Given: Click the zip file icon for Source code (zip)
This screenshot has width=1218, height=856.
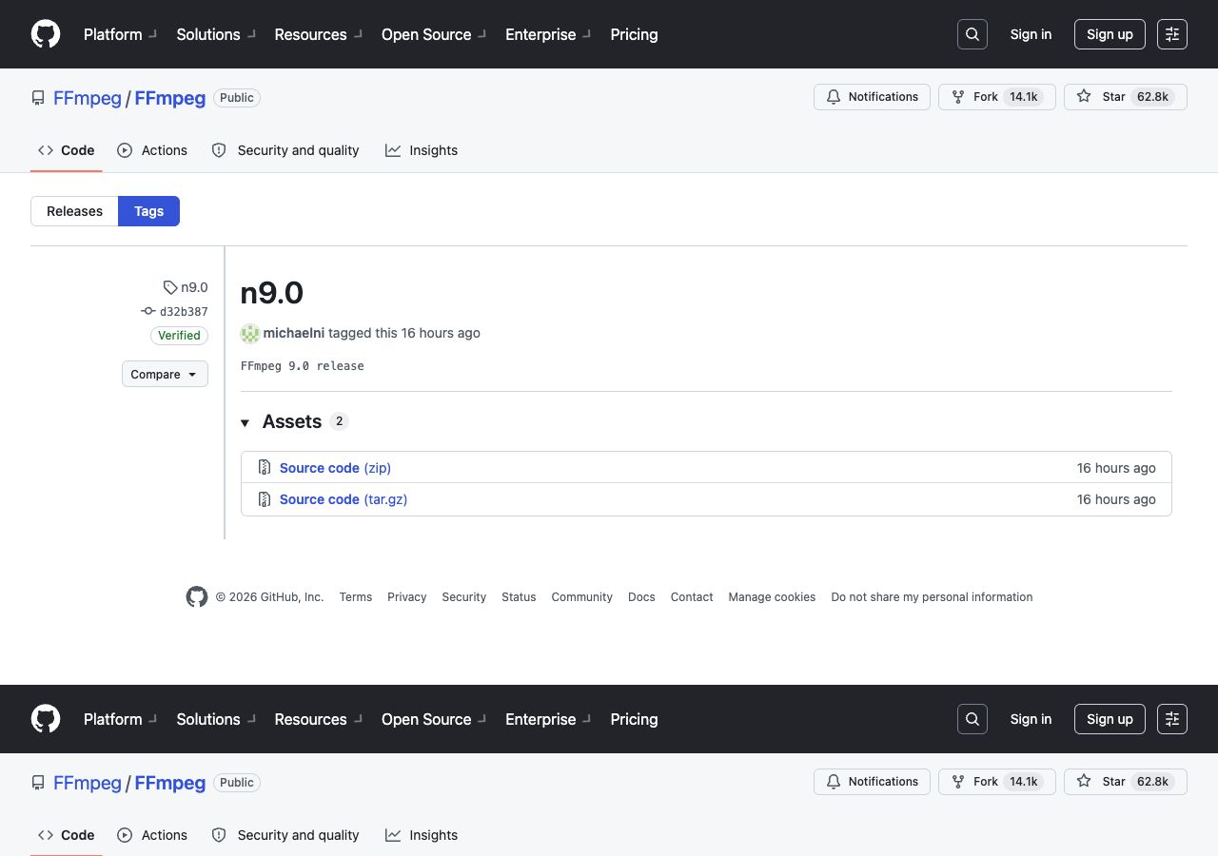Looking at the screenshot, I should (x=265, y=468).
